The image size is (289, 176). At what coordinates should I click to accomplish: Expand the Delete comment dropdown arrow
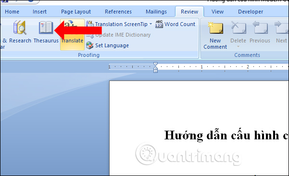238,47
